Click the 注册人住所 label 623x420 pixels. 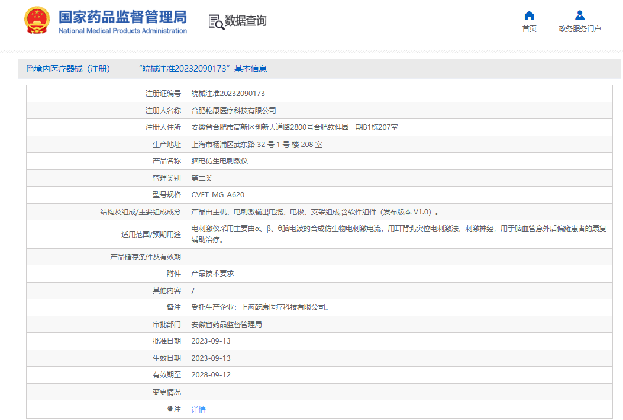(x=163, y=127)
